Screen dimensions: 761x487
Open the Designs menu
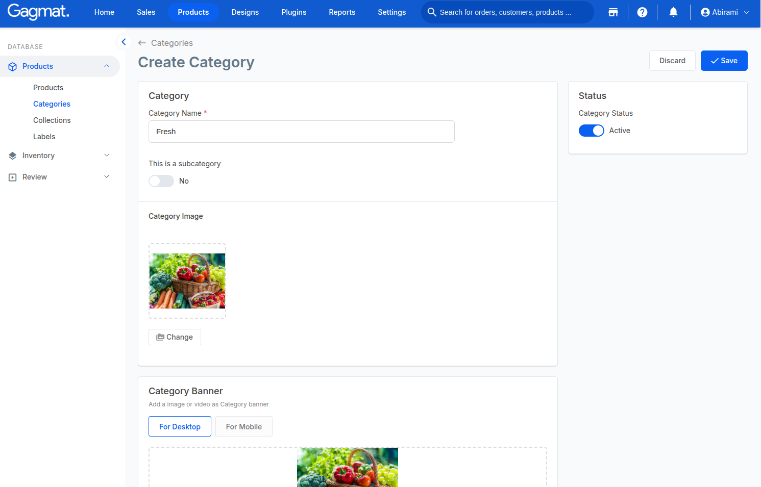(245, 12)
